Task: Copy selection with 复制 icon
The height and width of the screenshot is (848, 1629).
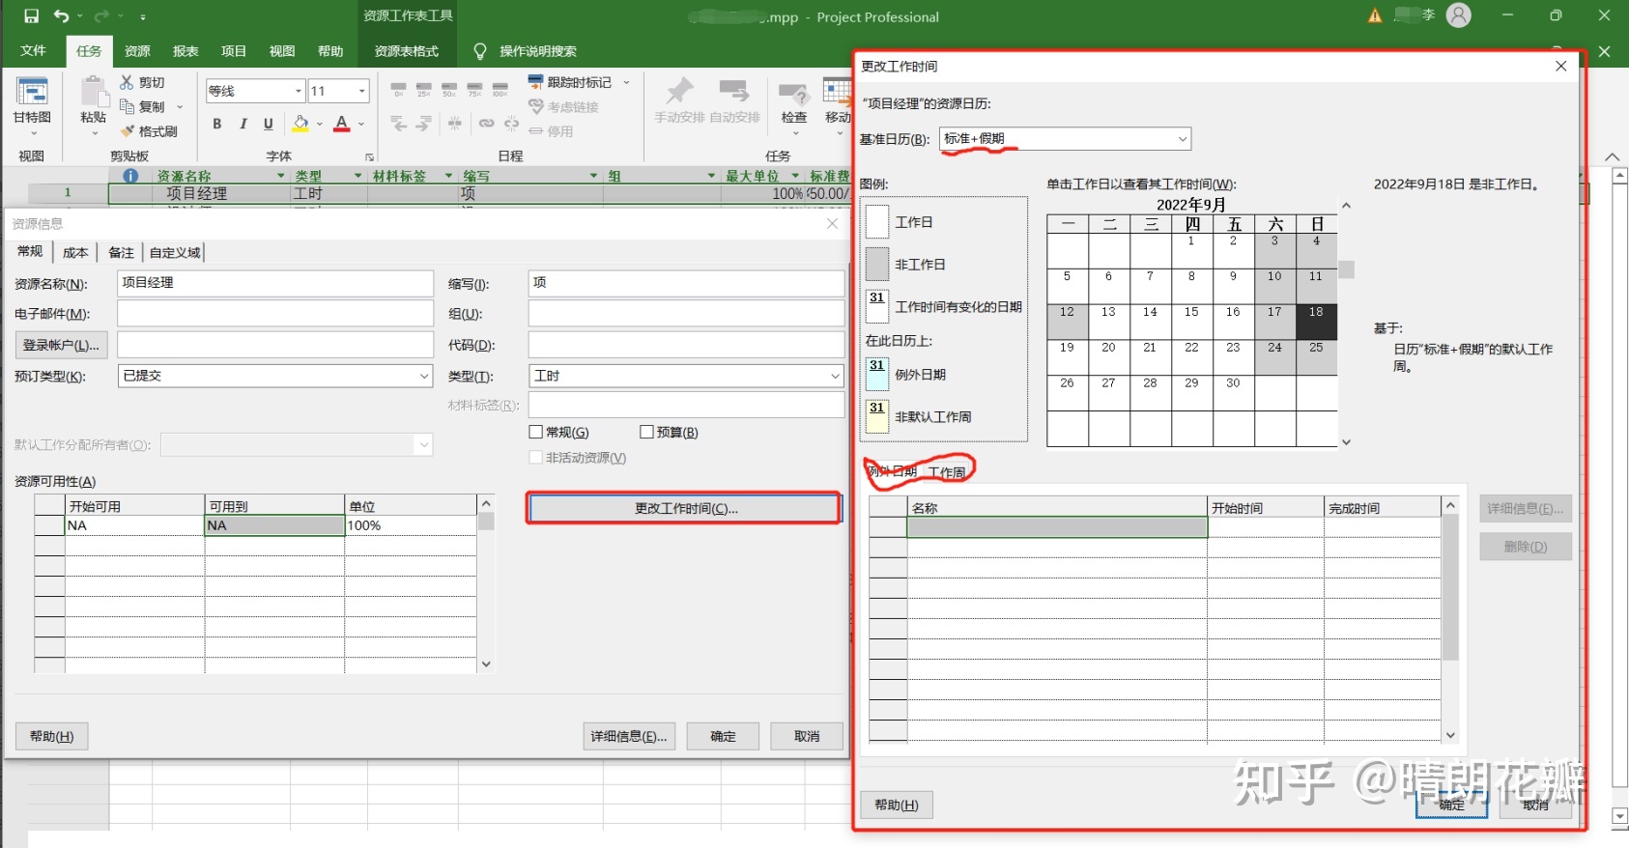Action: tap(142, 107)
